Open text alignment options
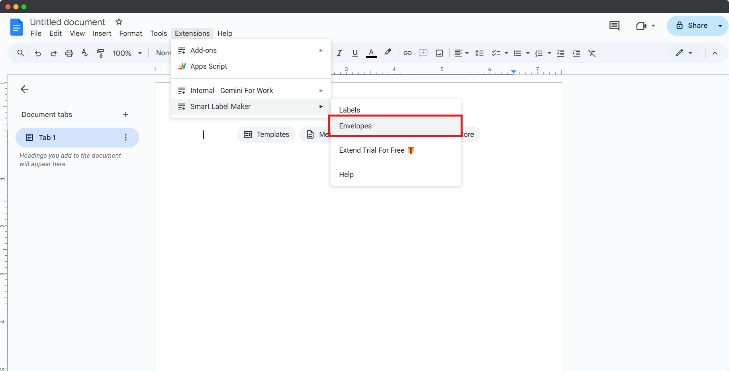 point(461,53)
